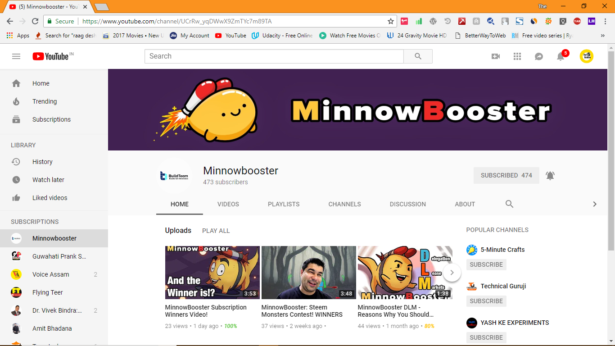Open Trending in the sidebar
The image size is (615, 346).
[54, 101]
